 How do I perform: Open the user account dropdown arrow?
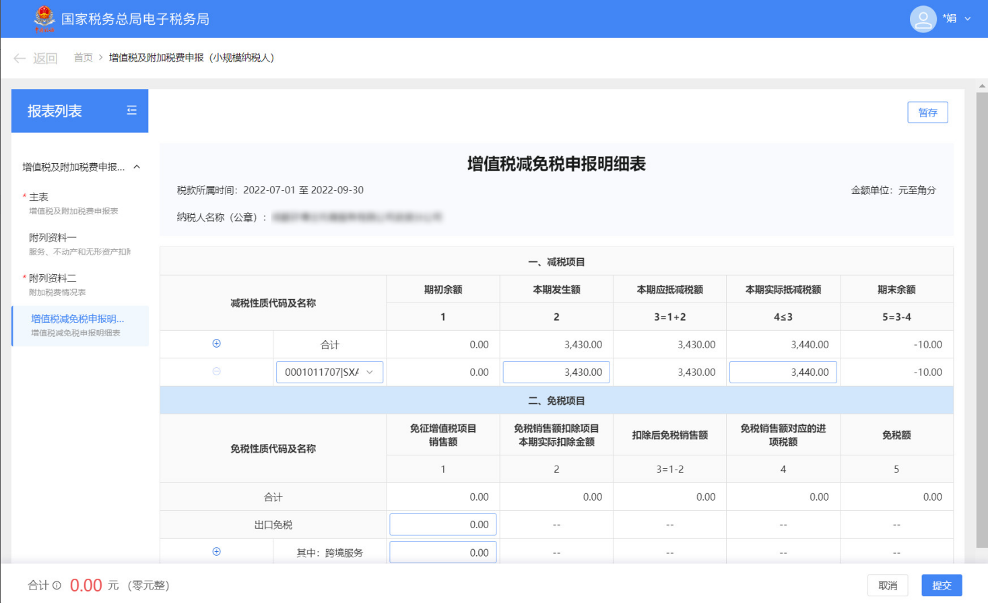(x=968, y=19)
